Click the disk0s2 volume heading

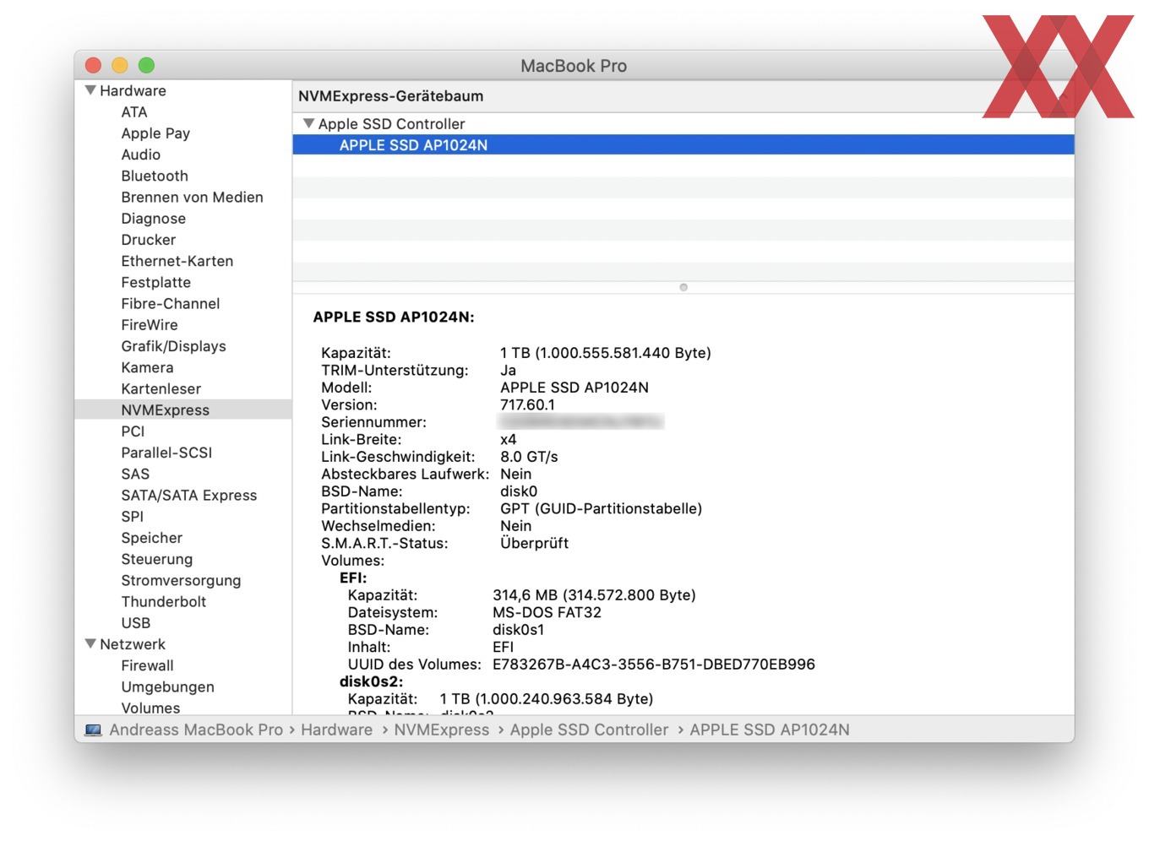372,681
